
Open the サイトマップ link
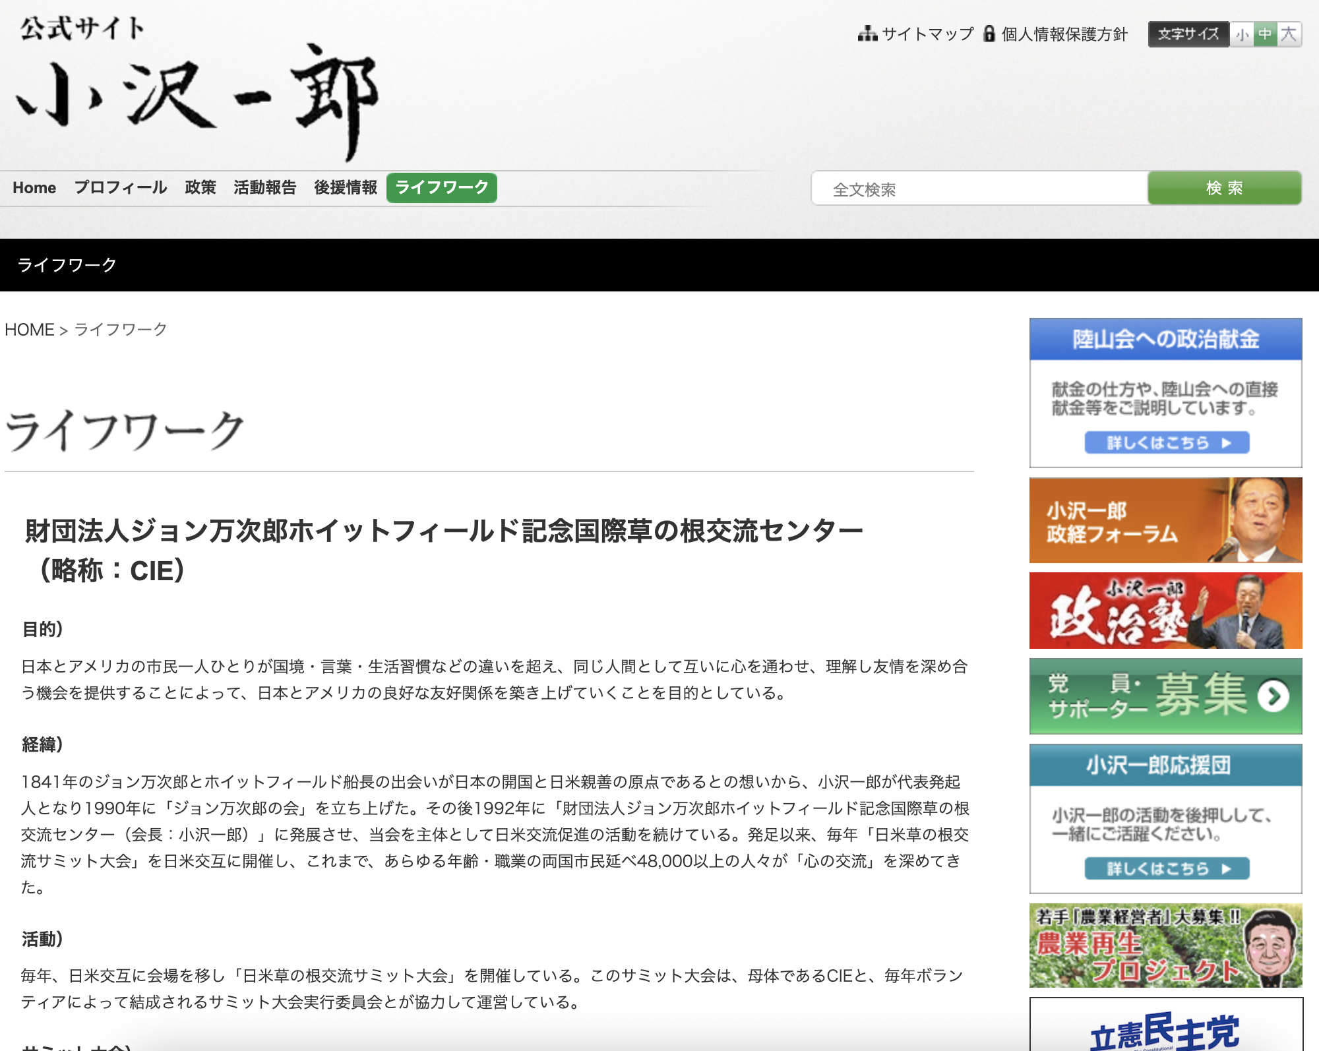(928, 34)
